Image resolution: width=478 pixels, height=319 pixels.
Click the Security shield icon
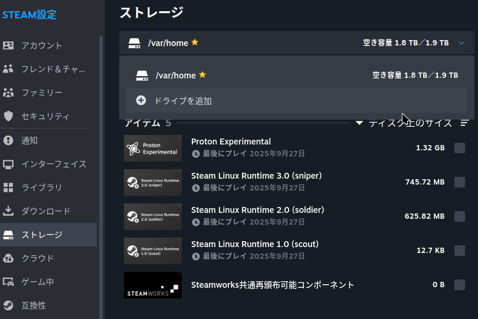tap(8, 116)
